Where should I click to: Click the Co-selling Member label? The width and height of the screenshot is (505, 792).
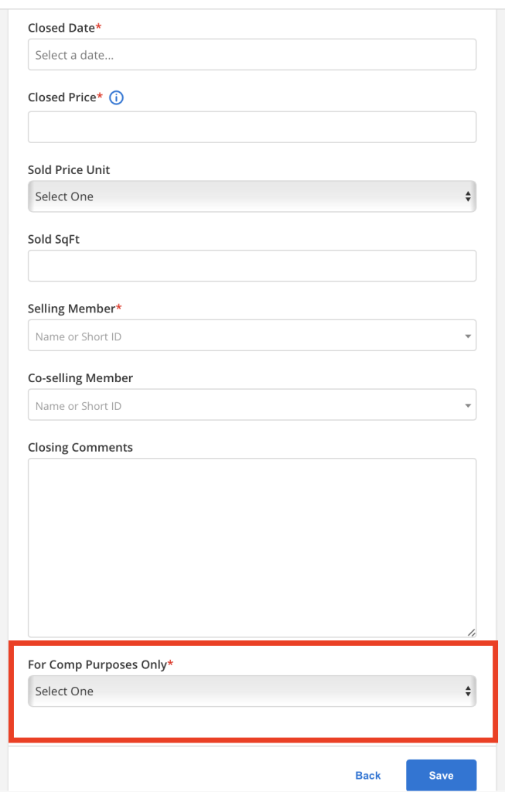[80, 377]
